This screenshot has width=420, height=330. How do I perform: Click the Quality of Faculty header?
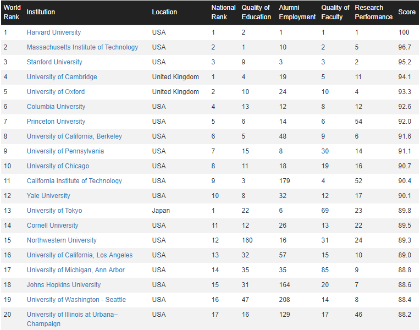point(335,12)
